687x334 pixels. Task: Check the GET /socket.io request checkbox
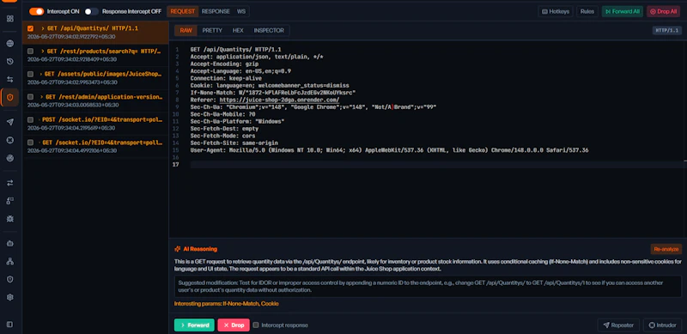tap(30, 143)
